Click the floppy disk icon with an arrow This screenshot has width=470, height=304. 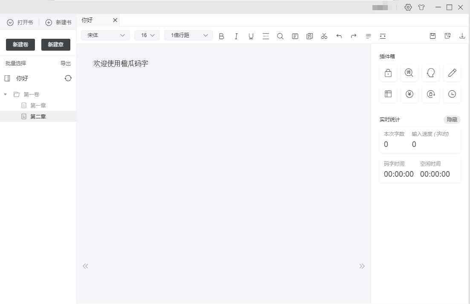coord(447,36)
